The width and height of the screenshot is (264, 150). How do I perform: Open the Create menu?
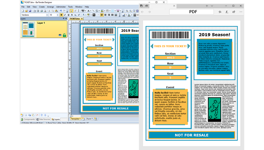tap(42, 7)
